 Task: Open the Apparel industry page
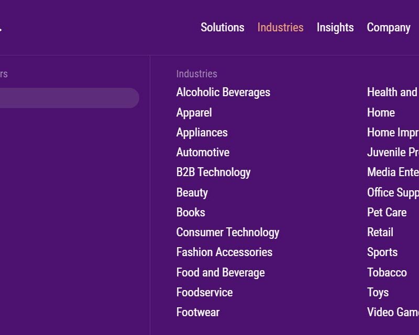194,112
